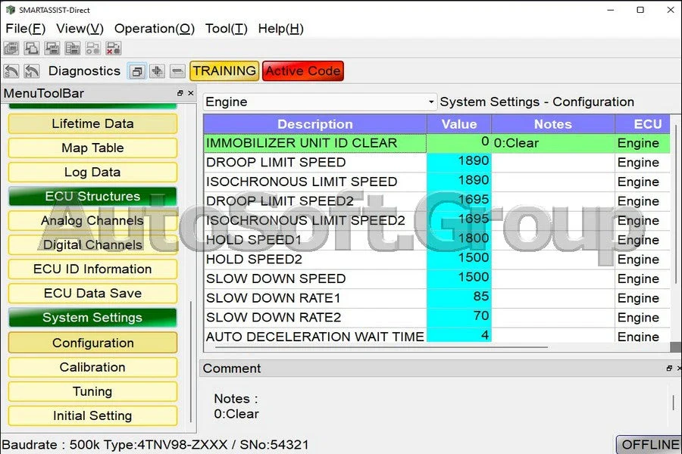This screenshot has width=682, height=454.
Task: Open the Tool menu
Action: coord(226,29)
